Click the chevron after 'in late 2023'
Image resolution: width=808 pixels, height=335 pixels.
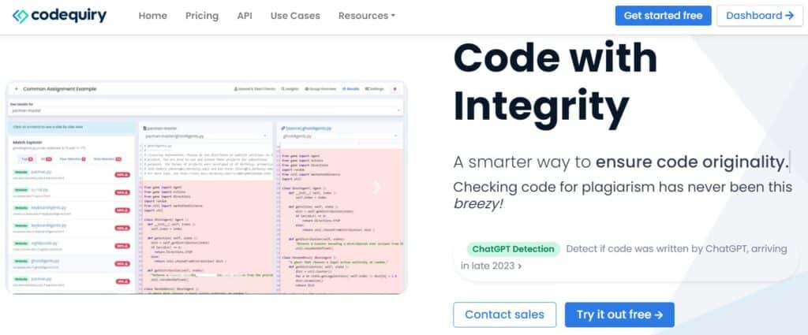click(519, 266)
